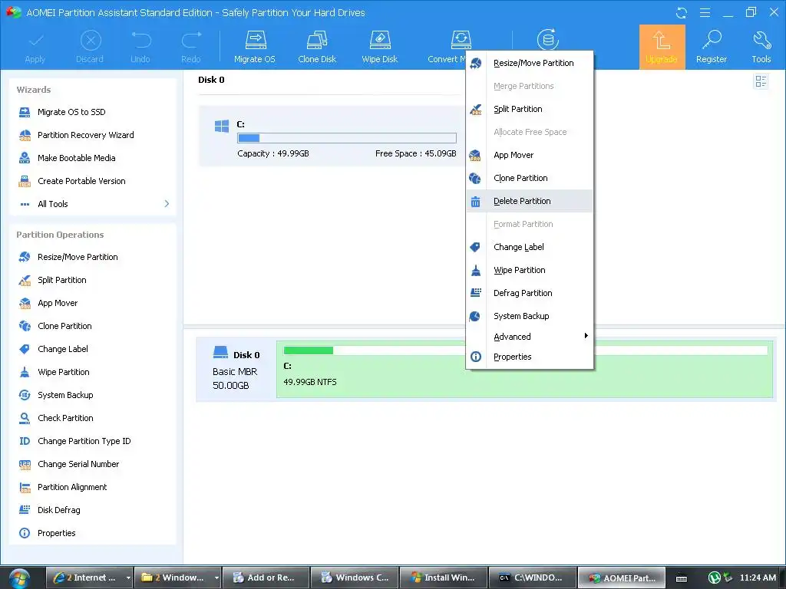Open Windows folder taskbar group dropdown arrow

(x=216, y=578)
